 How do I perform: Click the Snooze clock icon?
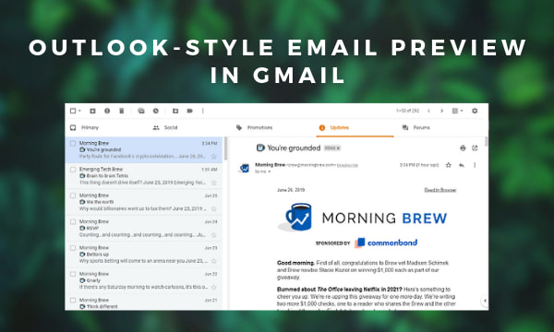tap(156, 111)
